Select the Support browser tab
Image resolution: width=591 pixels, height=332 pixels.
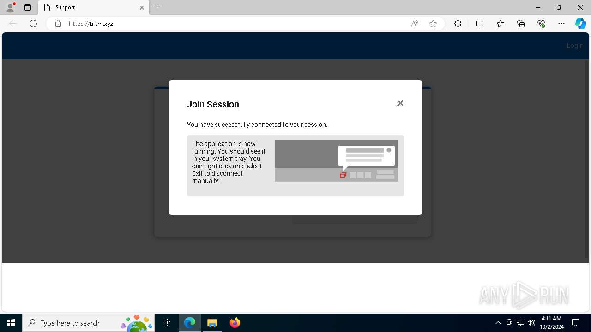94,7
